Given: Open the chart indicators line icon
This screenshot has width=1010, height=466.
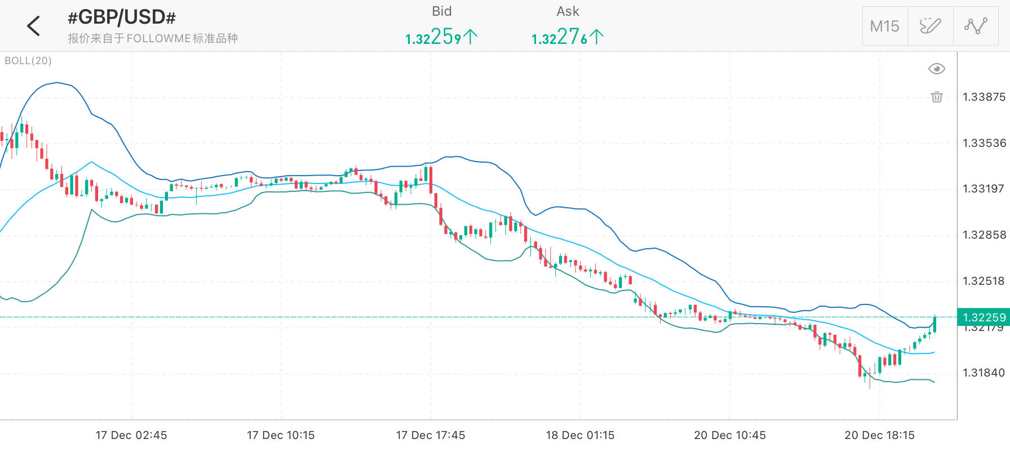Looking at the screenshot, I should [x=976, y=26].
